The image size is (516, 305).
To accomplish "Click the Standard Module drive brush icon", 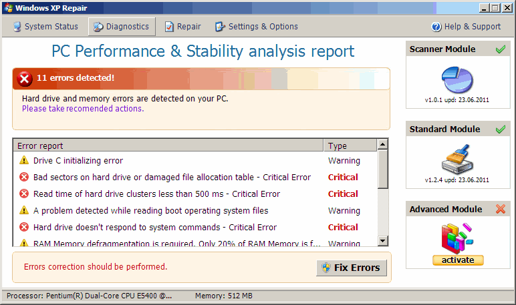I will (x=457, y=159).
